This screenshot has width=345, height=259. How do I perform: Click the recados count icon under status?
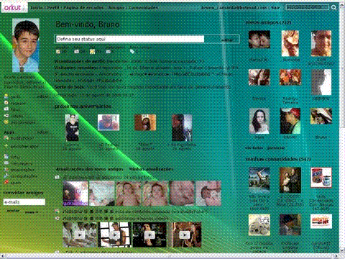pyautogui.click(x=58, y=52)
